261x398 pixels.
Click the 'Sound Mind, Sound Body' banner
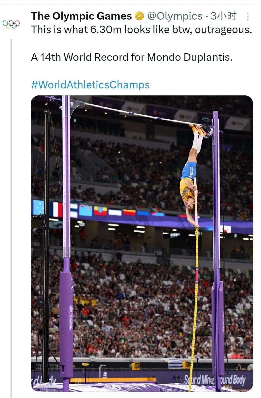215,380
